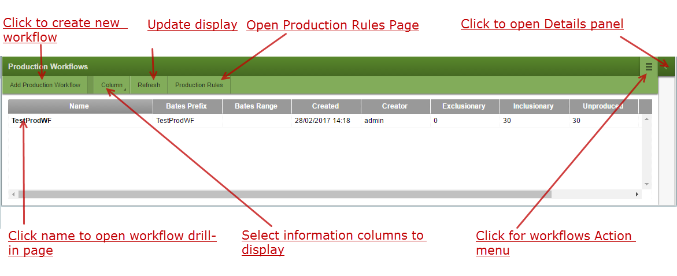This screenshot has width=677, height=276.
Task: Click horizontal scrollbar left arrow
Action: click(13, 195)
